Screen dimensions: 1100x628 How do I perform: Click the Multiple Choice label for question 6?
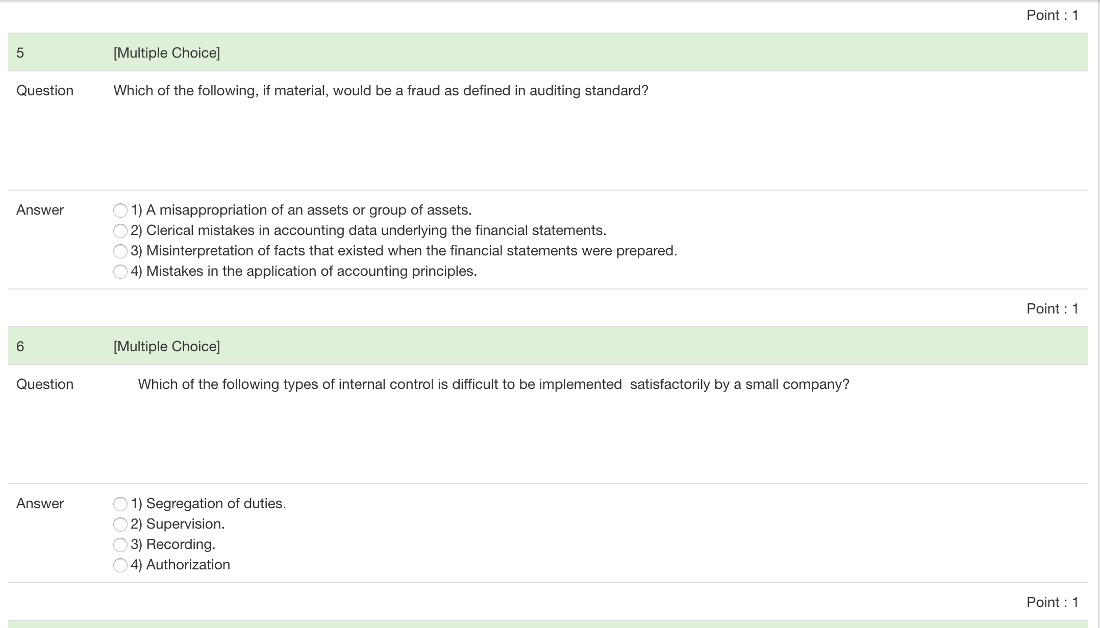[x=166, y=346]
